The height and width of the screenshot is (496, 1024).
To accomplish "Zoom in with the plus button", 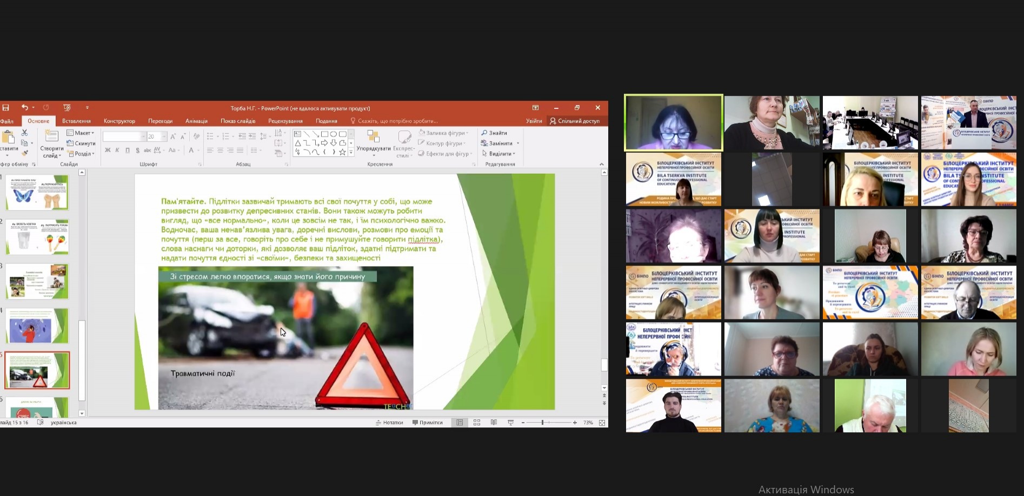I will point(575,423).
